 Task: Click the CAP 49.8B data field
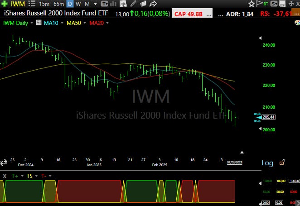point(192,14)
